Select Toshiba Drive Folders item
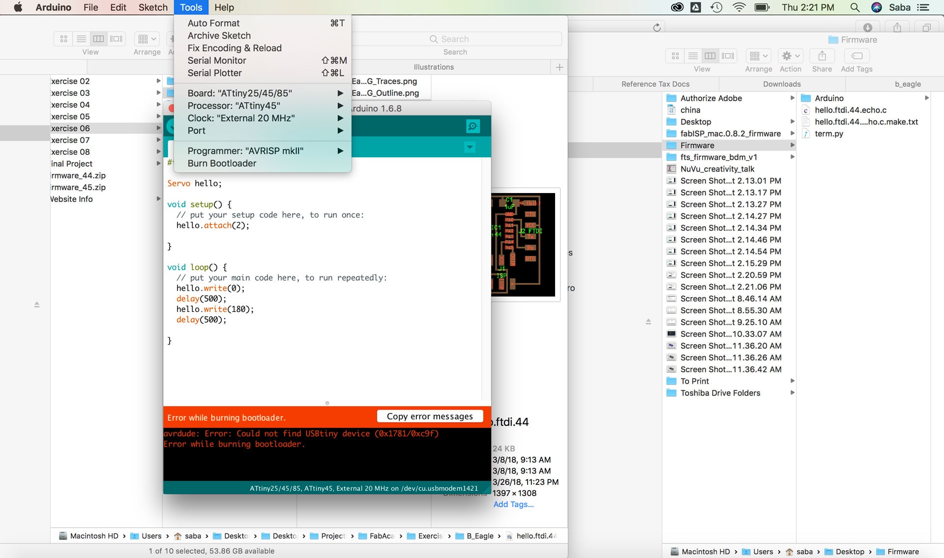The height and width of the screenshot is (558, 944). [x=730, y=393]
